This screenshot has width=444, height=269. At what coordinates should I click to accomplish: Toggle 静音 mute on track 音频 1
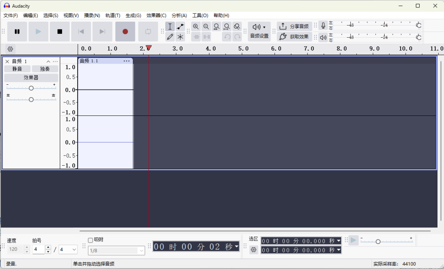[x=17, y=69]
